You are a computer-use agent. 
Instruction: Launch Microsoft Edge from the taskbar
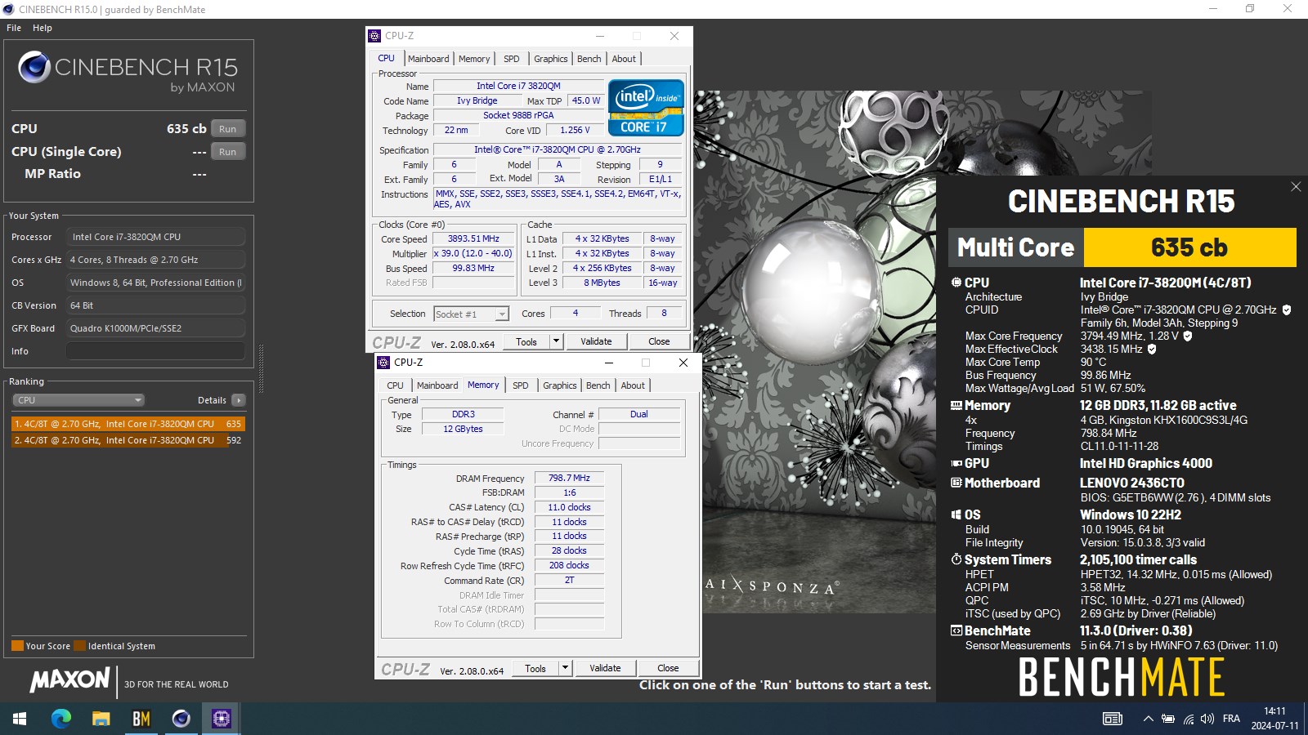click(61, 719)
